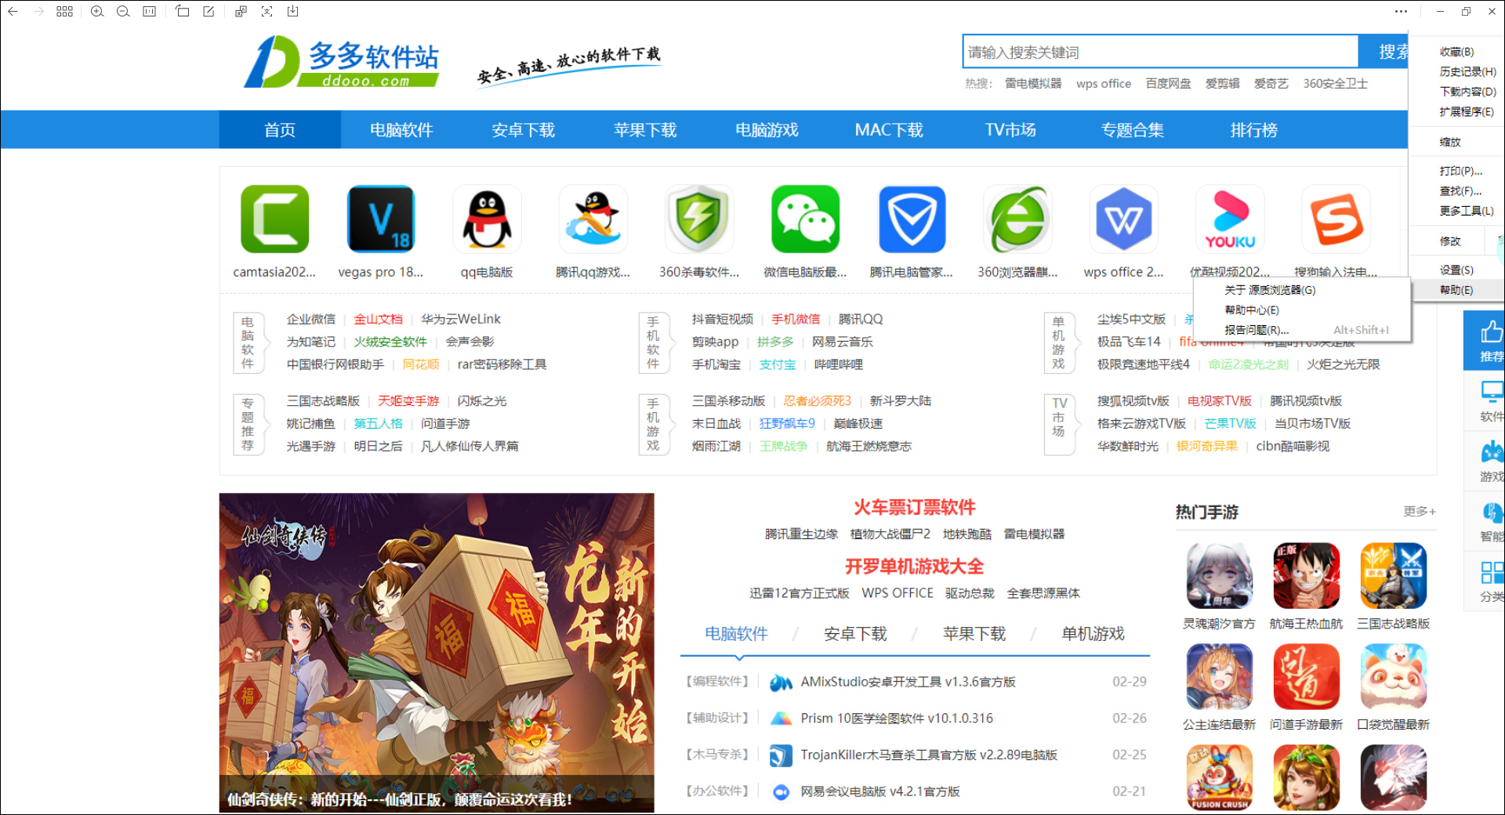Click the 航海王热血航 game icon
Image resolution: width=1505 pixels, height=815 pixels.
1306,576
